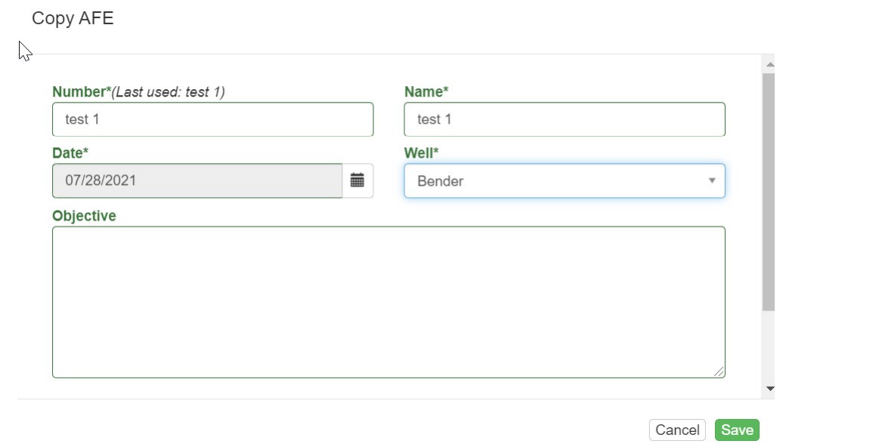Screen dimensions: 879x447
Task: Click the Well field label
Action: click(x=422, y=153)
